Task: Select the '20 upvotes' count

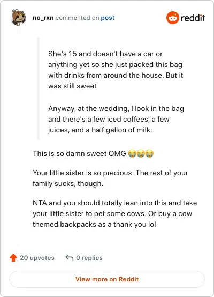Action: (37, 258)
